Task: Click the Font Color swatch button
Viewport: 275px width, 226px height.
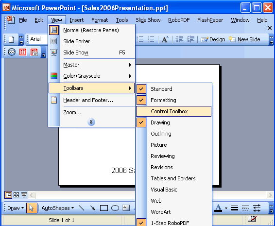Action: coord(218,208)
